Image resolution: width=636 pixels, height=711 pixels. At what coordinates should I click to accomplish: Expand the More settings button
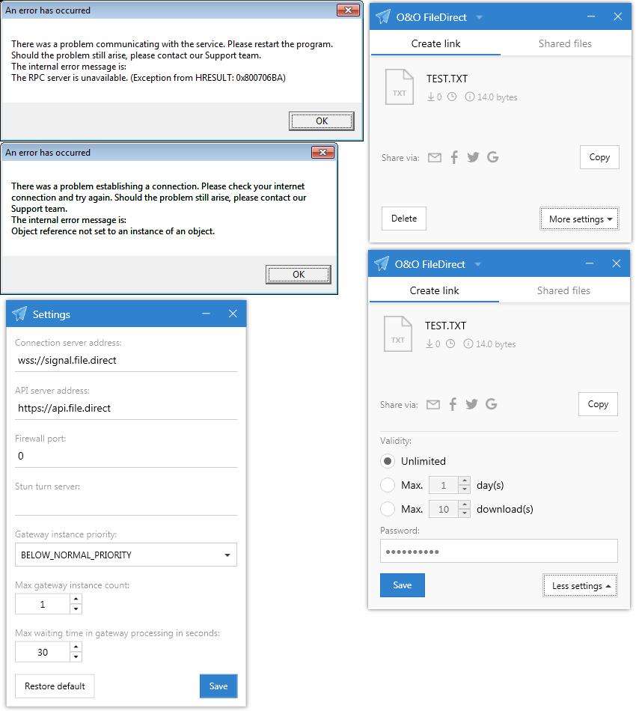coord(579,219)
